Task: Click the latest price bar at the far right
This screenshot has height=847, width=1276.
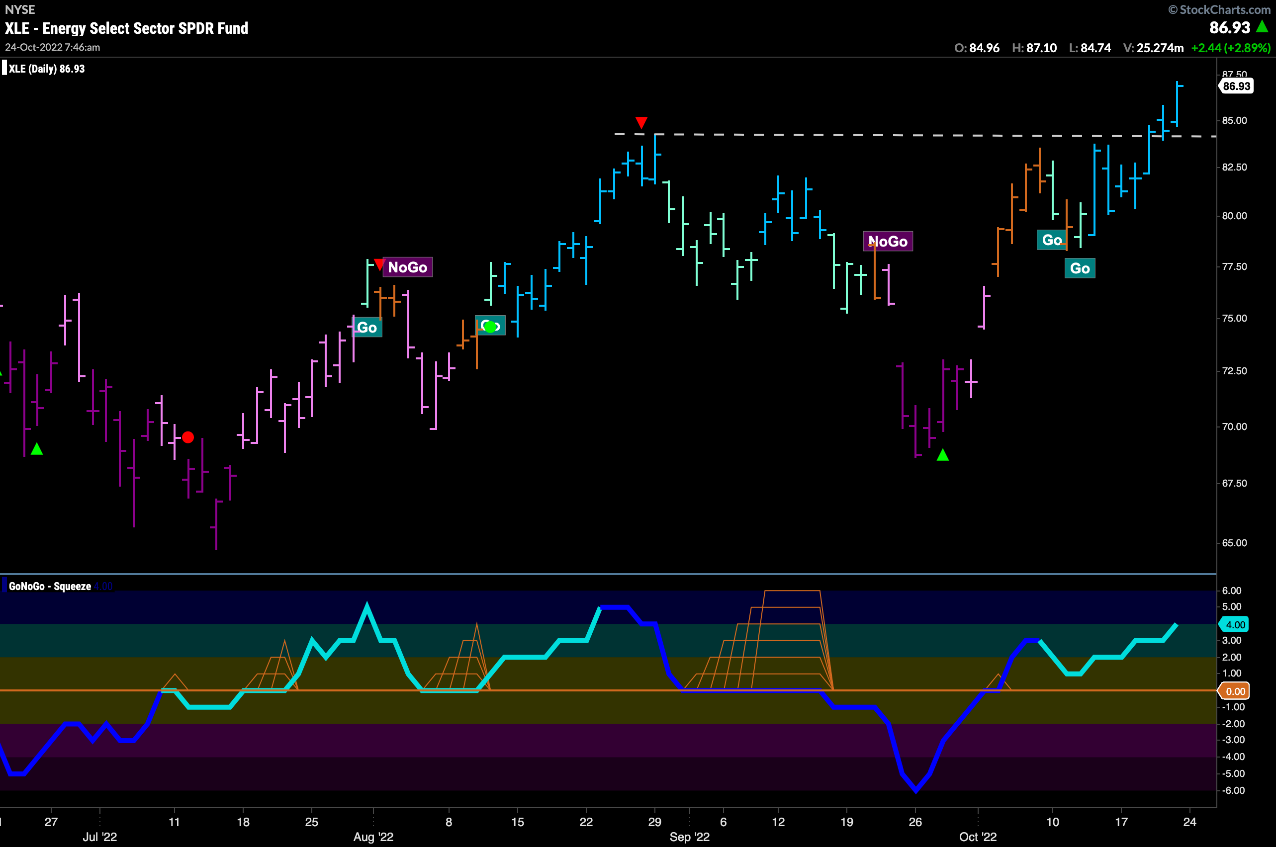Action: (x=1177, y=104)
